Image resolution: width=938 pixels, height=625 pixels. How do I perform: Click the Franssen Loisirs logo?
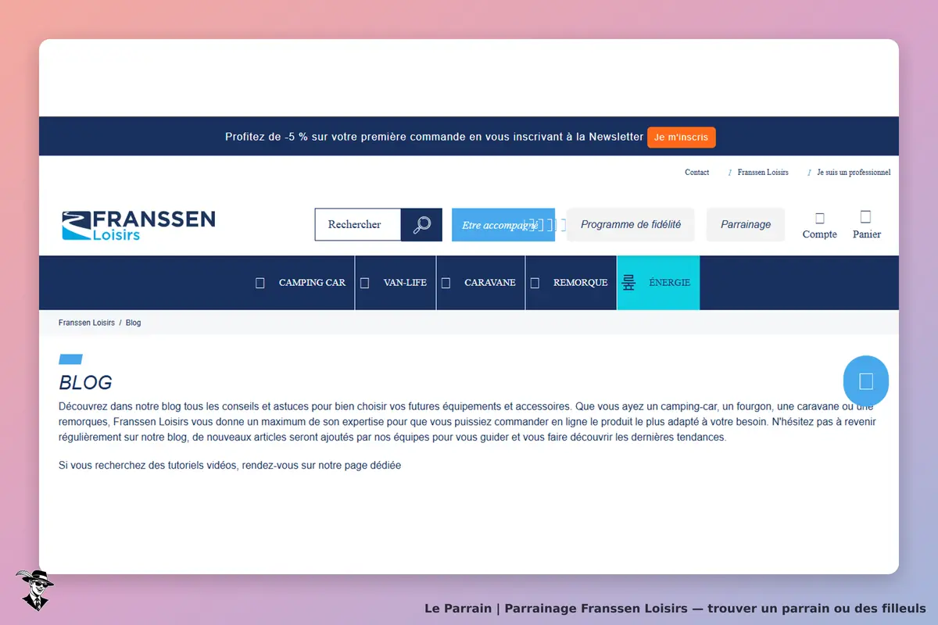[x=138, y=225]
